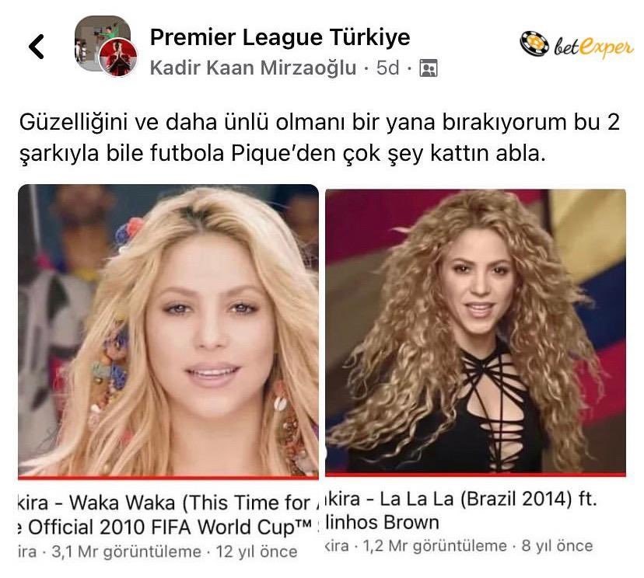Viewport: 644px width, 578px height.
Task: Select the La La La Brazil 2014 title
Action: (x=460, y=510)
